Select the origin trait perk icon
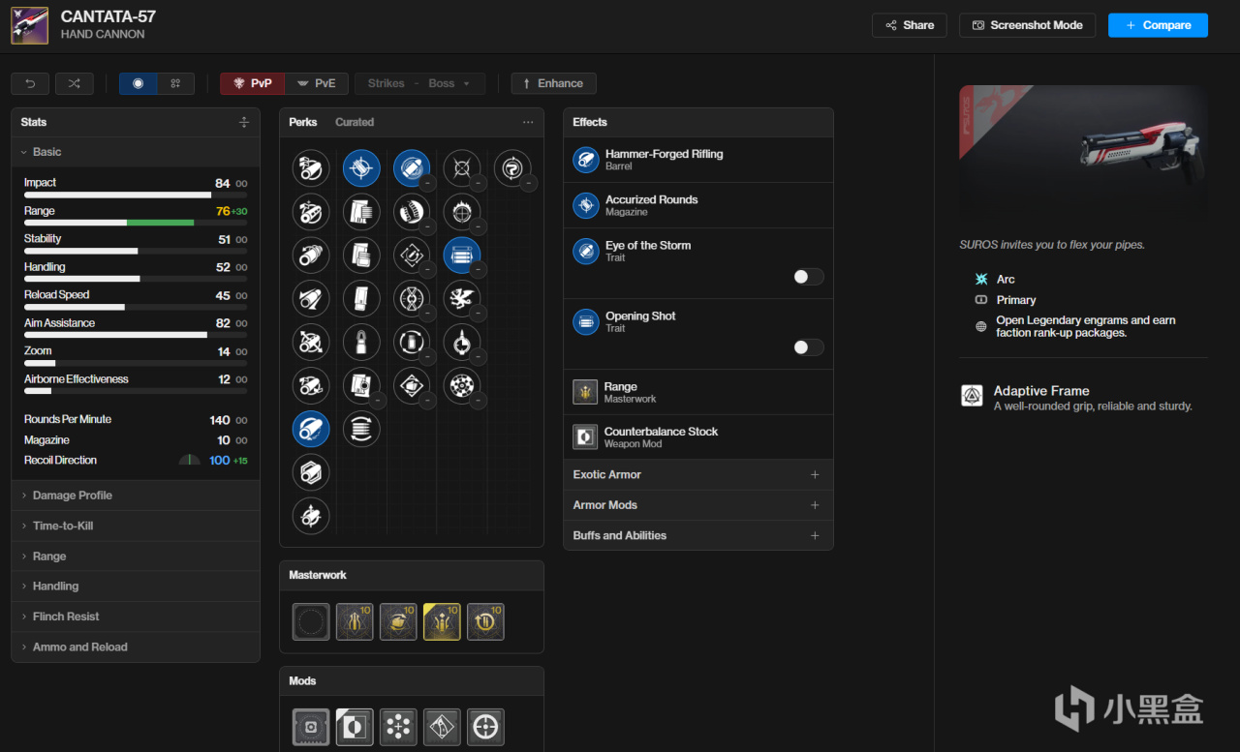The width and height of the screenshot is (1240, 752). [512, 168]
